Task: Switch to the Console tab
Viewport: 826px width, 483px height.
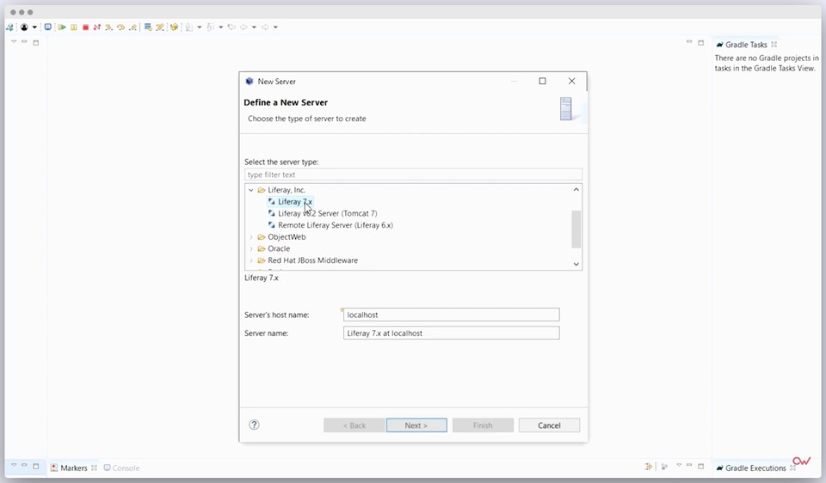Action: 121,468
